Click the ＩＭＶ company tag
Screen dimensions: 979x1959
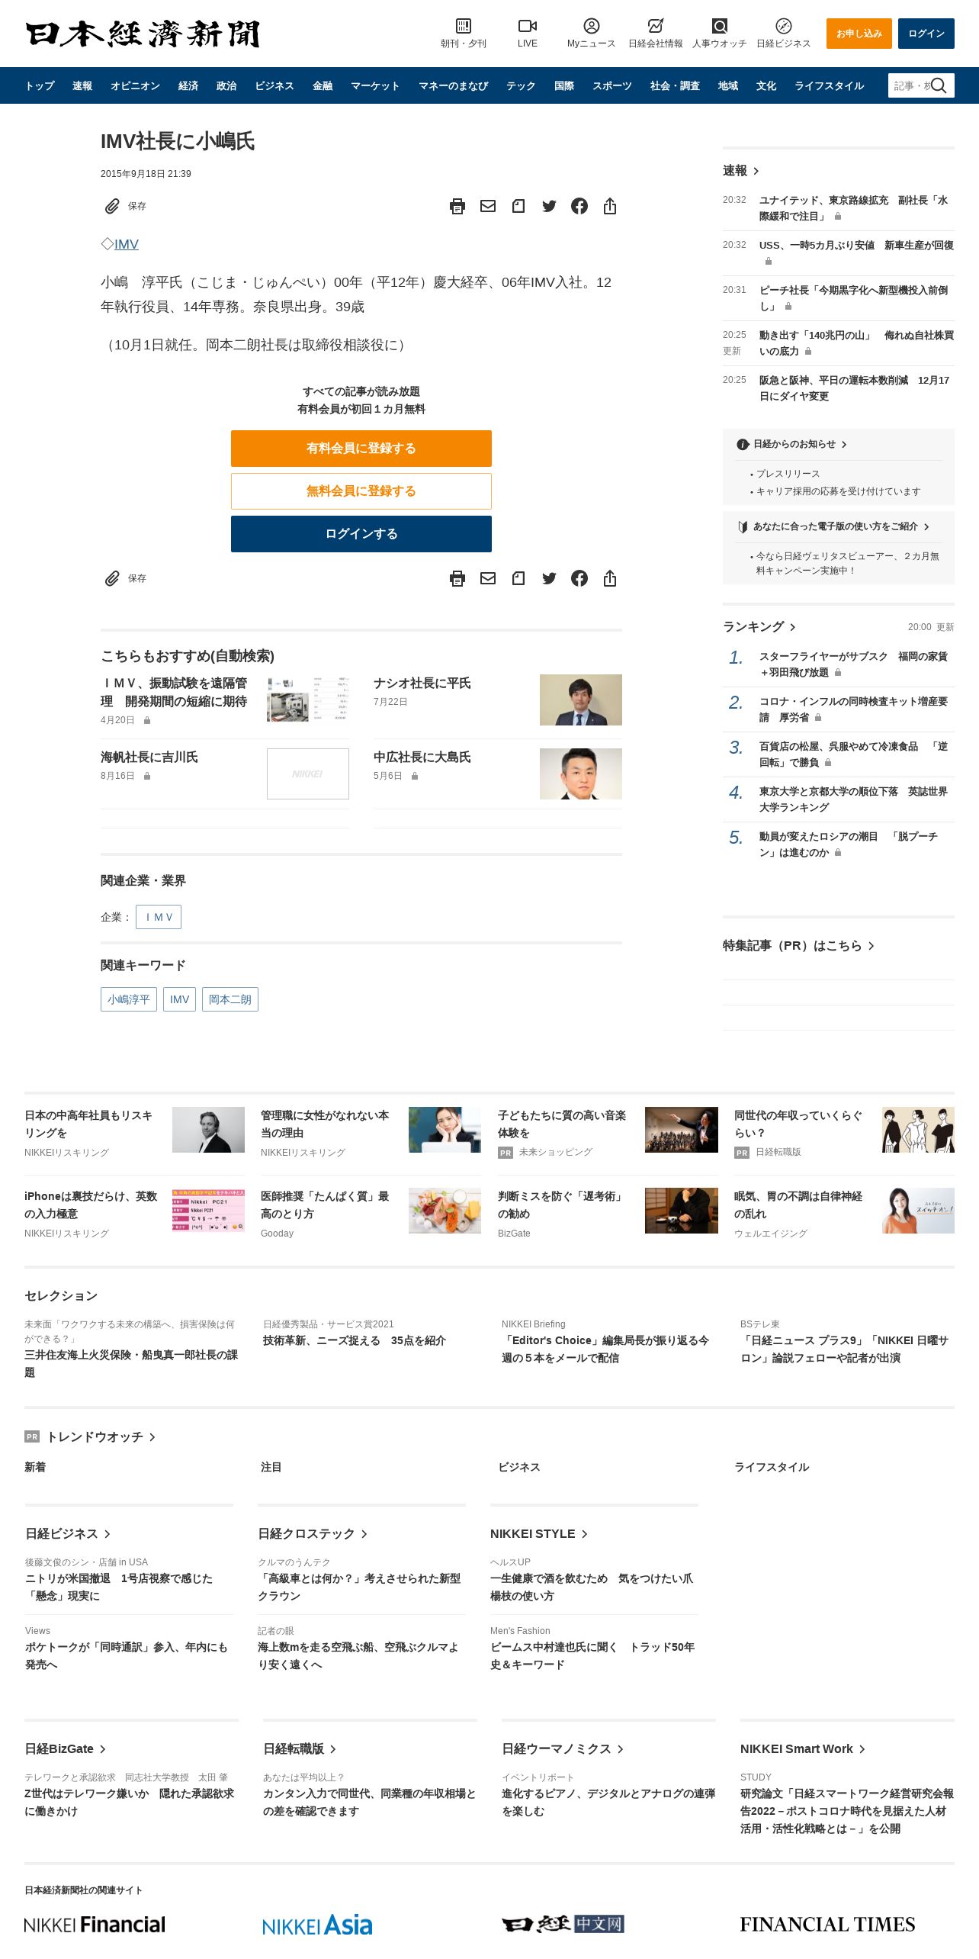(159, 917)
